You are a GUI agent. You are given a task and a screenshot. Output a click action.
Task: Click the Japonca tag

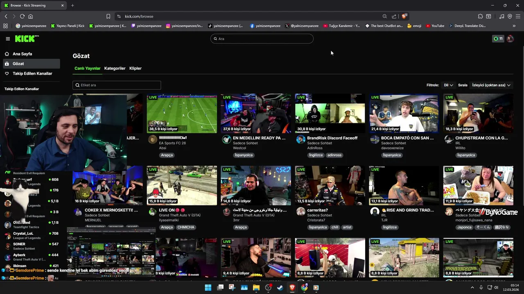pos(464,227)
